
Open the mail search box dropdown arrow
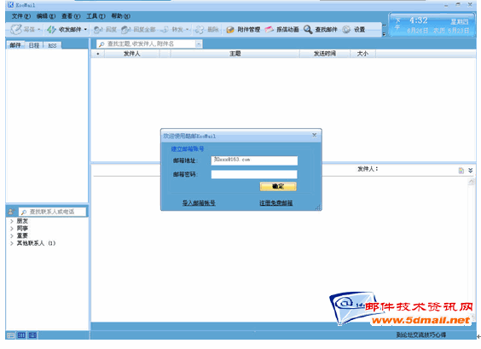click(x=199, y=44)
